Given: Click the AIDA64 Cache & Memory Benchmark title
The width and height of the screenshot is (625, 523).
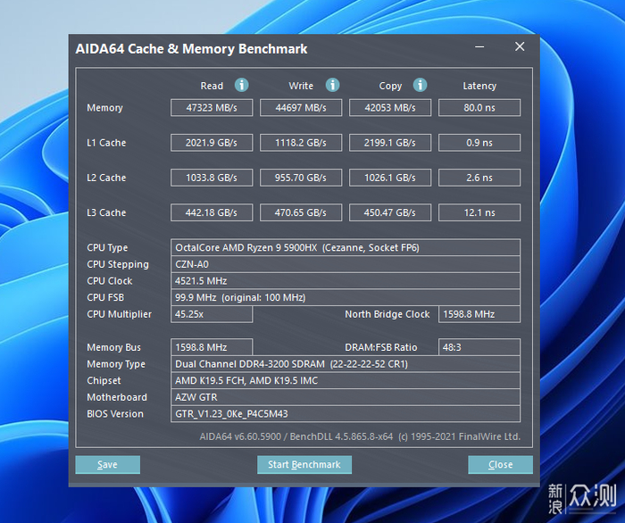Looking at the screenshot, I should coord(191,49).
